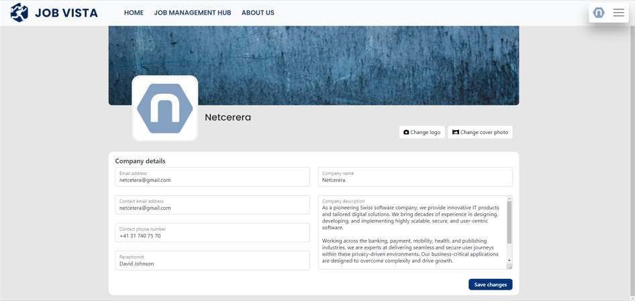Open the hamburger menu icon
This screenshot has height=301, width=635.
click(x=618, y=13)
